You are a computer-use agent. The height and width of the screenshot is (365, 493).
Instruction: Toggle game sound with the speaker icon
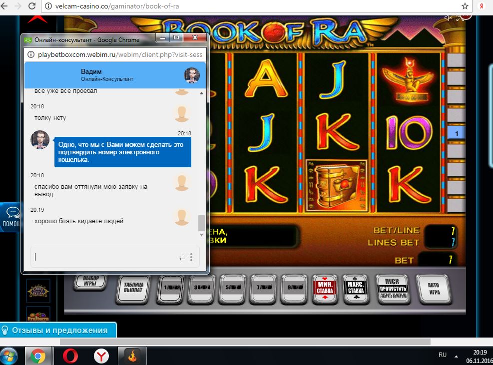[x=448, y=18]
